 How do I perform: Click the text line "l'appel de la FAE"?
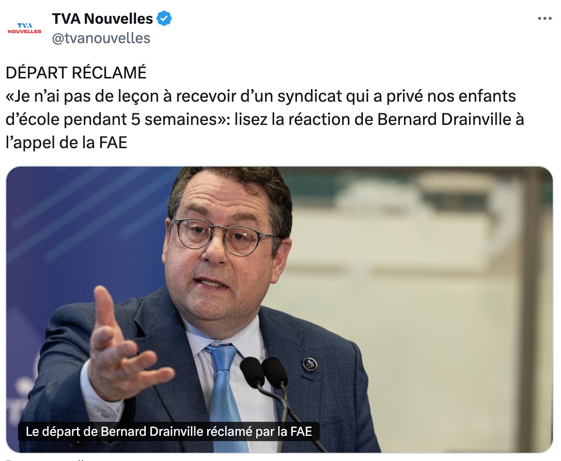coord(66,143)
